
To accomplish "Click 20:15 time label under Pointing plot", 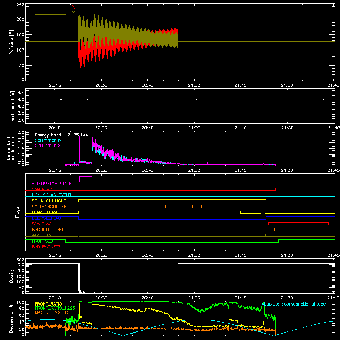I will point(55,85).
